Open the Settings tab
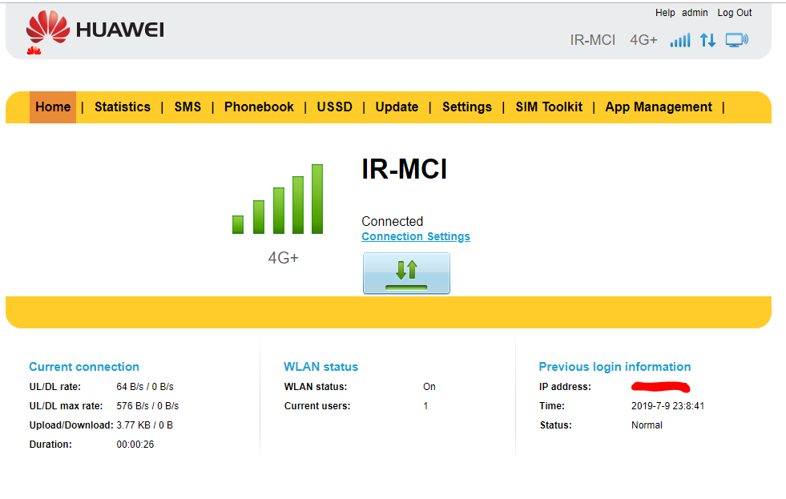Viewport: 786px width, 499px height. pyautogui.click(x=466, y=107)
